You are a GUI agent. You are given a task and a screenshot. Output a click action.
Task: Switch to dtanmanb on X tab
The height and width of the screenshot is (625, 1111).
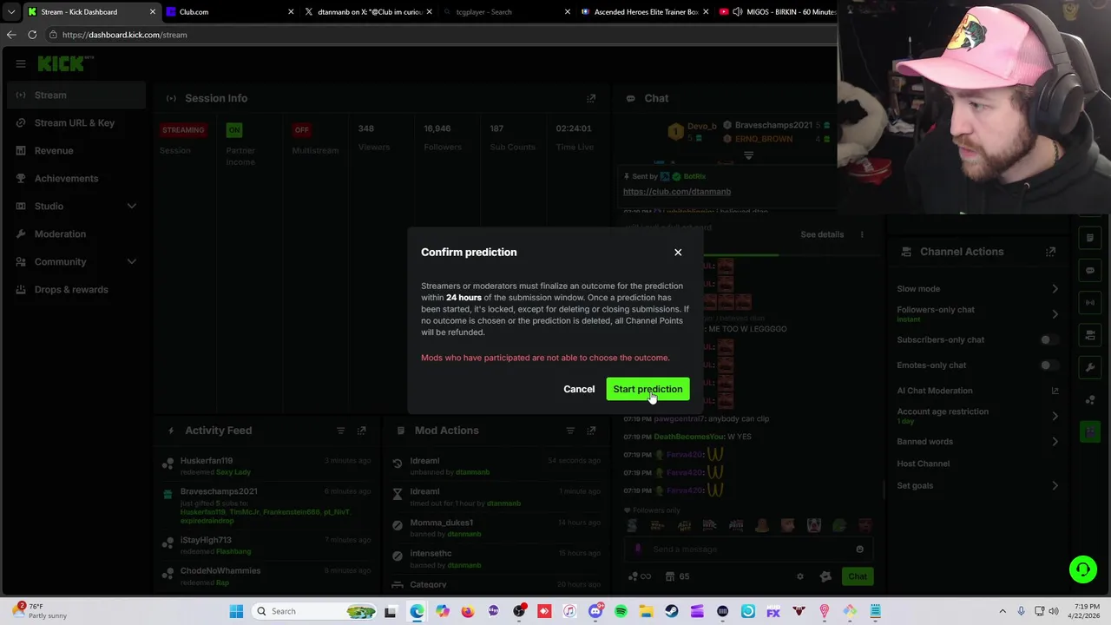369,12
